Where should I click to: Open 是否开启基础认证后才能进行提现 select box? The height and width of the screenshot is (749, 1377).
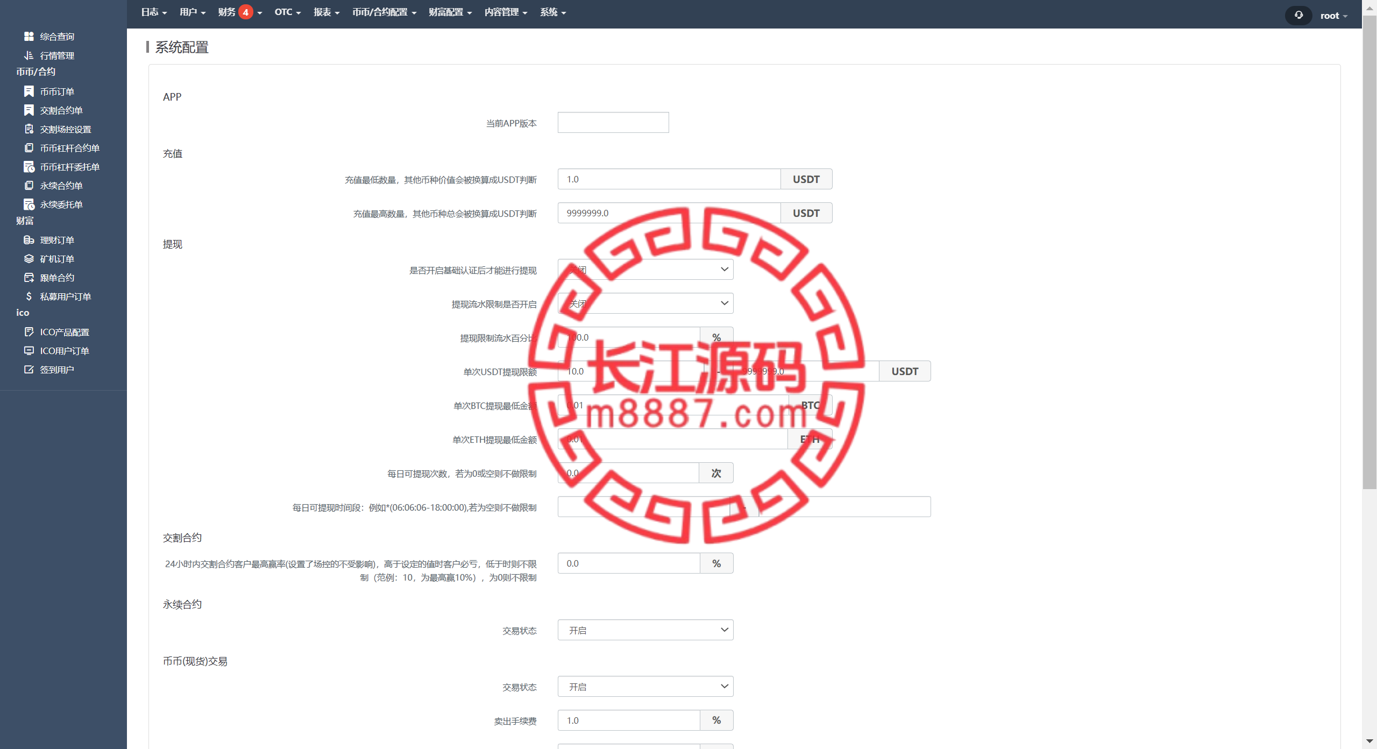coord(645,270)
